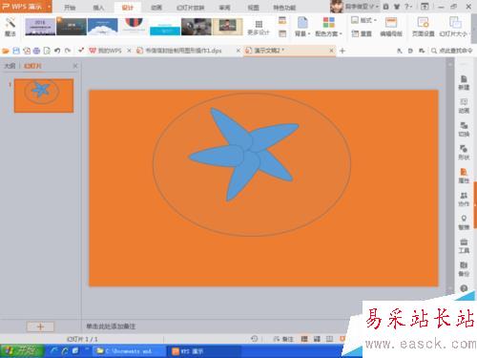The image size is (477, 358).
Task: Click 切换 icon in right sidebar
Action: pyautogui.click(x=464, y=129)
